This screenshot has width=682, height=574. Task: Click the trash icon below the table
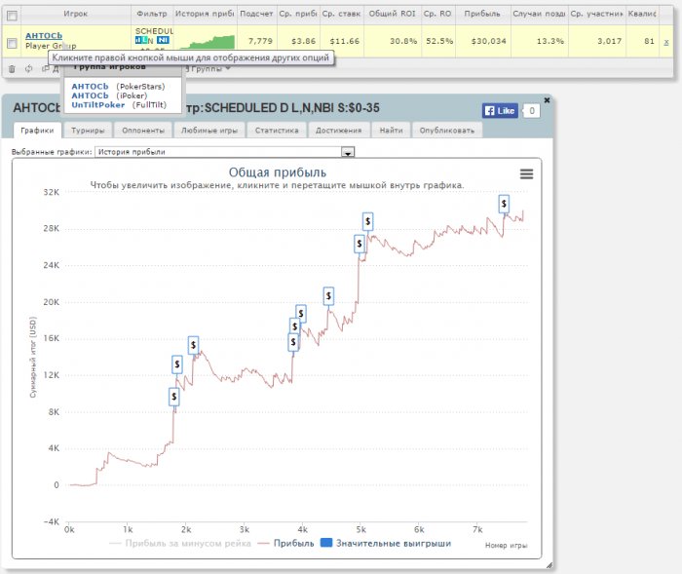coord(12,68)
